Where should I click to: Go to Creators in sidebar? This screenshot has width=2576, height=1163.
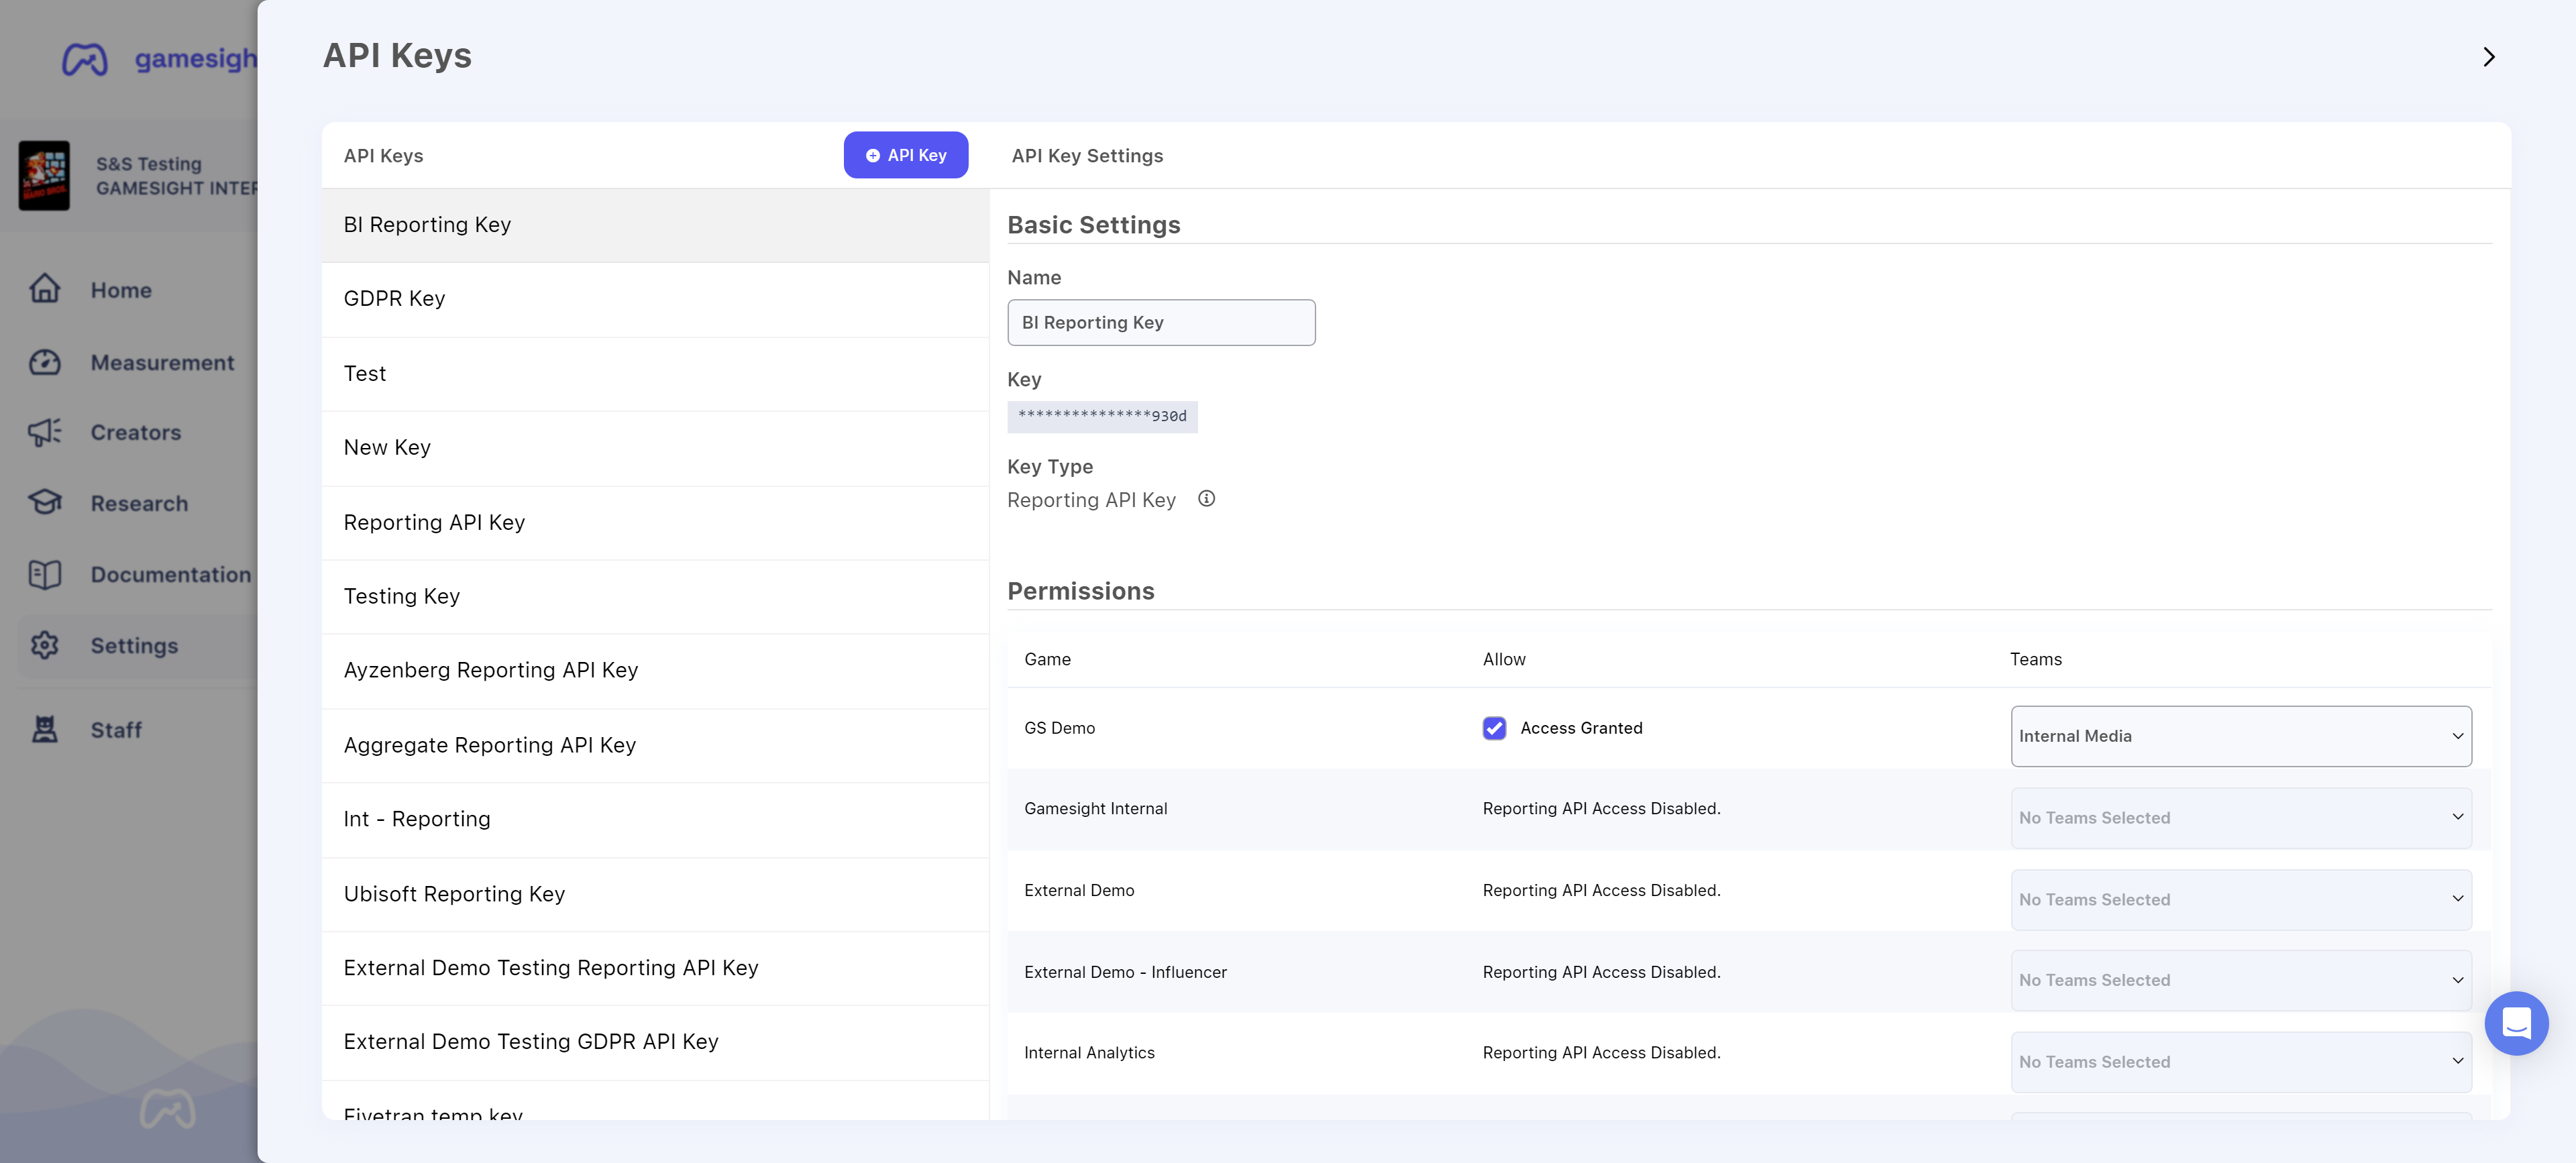[136, 433]
